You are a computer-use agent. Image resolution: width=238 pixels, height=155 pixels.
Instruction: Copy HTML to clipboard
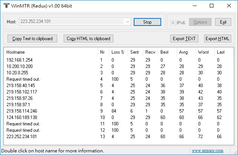click(x=88, y=38)
